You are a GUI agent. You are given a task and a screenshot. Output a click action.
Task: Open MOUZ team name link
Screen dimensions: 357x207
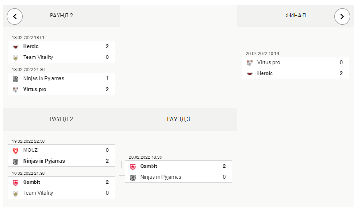coord(30,150)
